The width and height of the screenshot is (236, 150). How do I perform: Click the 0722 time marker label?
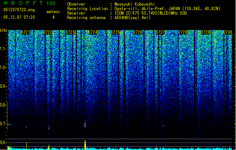(x=48, y=32)
